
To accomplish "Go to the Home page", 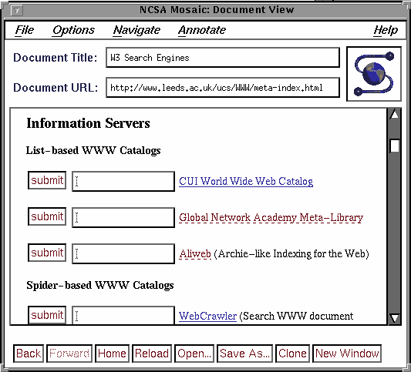I will coord(112,354).
